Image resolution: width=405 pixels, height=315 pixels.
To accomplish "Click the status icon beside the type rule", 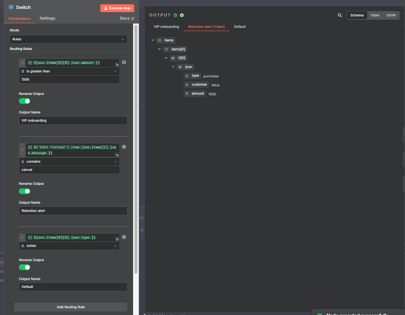I will (x=124, y=237).
